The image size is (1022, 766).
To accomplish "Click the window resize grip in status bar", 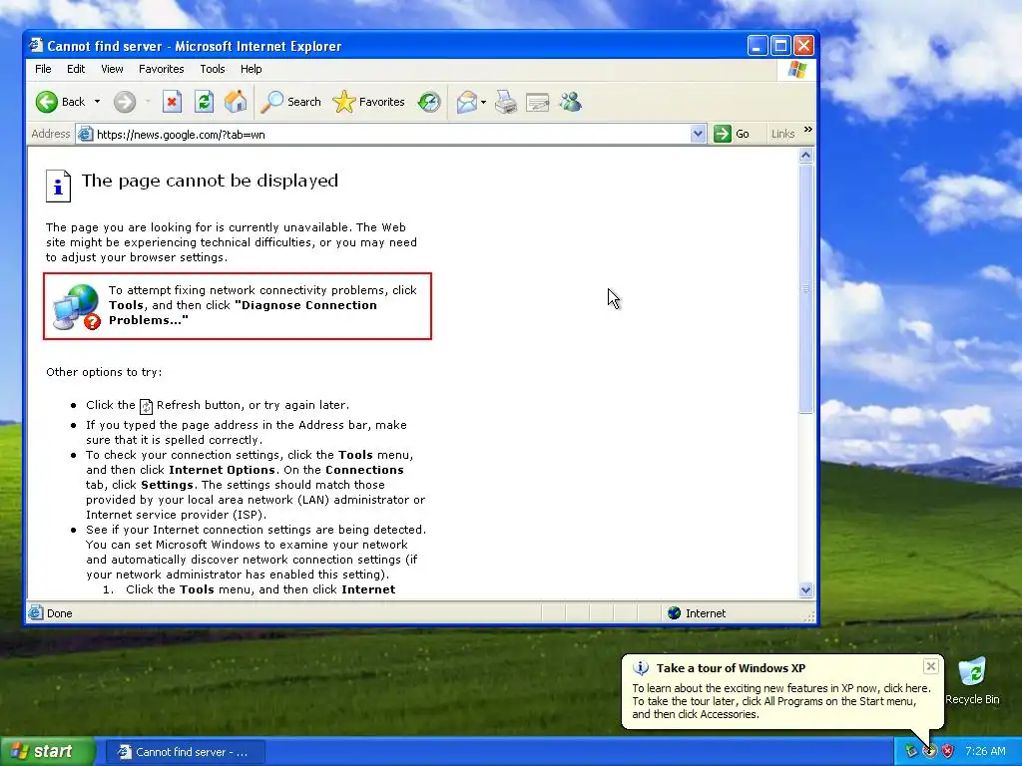I will tap(810, 615).
